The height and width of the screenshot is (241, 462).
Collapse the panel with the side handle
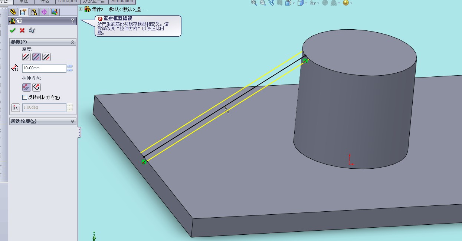point(79,132)
